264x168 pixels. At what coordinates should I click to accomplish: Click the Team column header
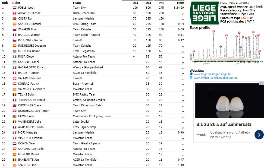tap(77, 3)
